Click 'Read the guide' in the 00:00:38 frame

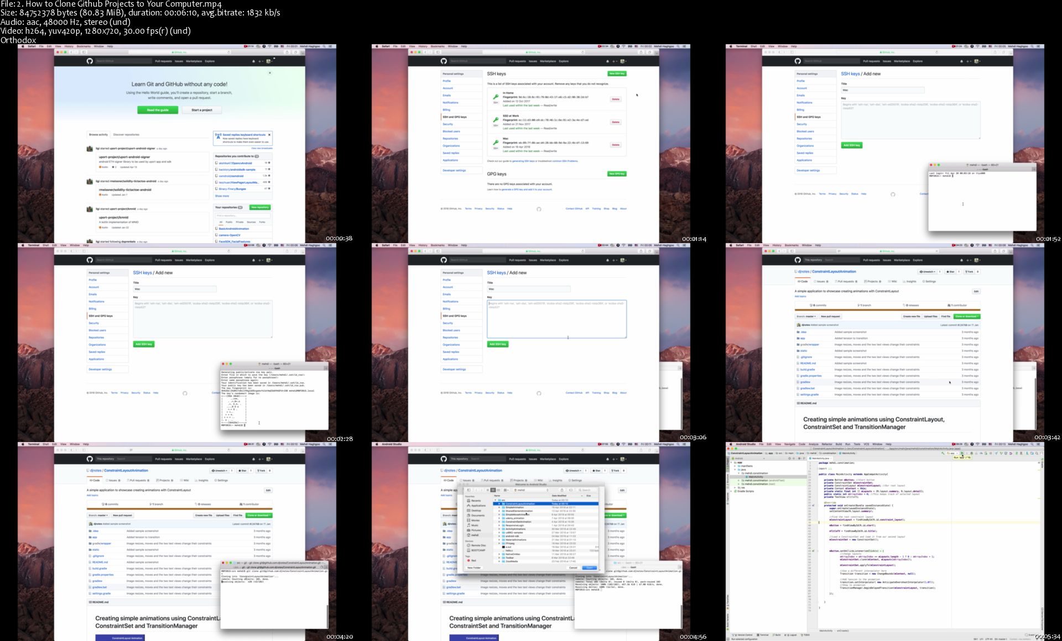[x=158, y=110]
